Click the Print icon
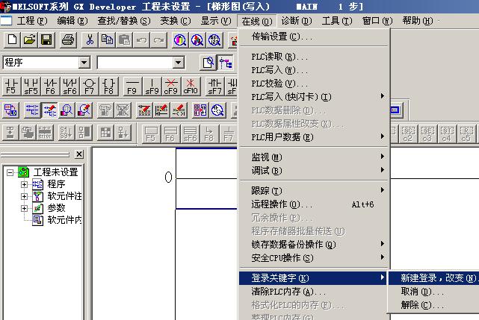479x320 pixels. pyautogui.click(x=68, y=40)
